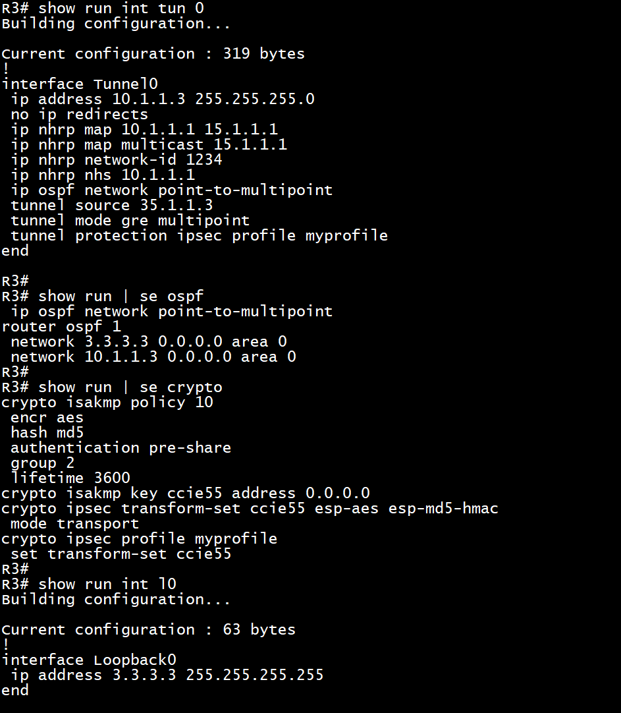
Task: Click the 'router ospf 1' line
Action: point(61,326)
